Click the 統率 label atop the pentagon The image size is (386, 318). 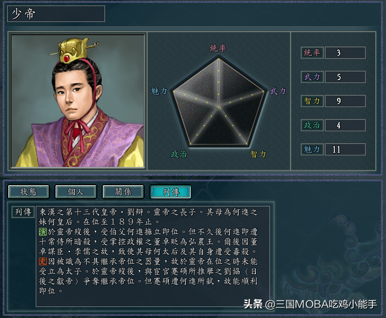(218, 48)
